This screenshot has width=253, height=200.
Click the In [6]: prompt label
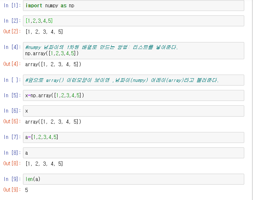[12, 111]
